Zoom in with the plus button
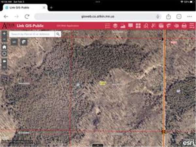Viewport: 196px width, 147px height. (x=4, y=33)
